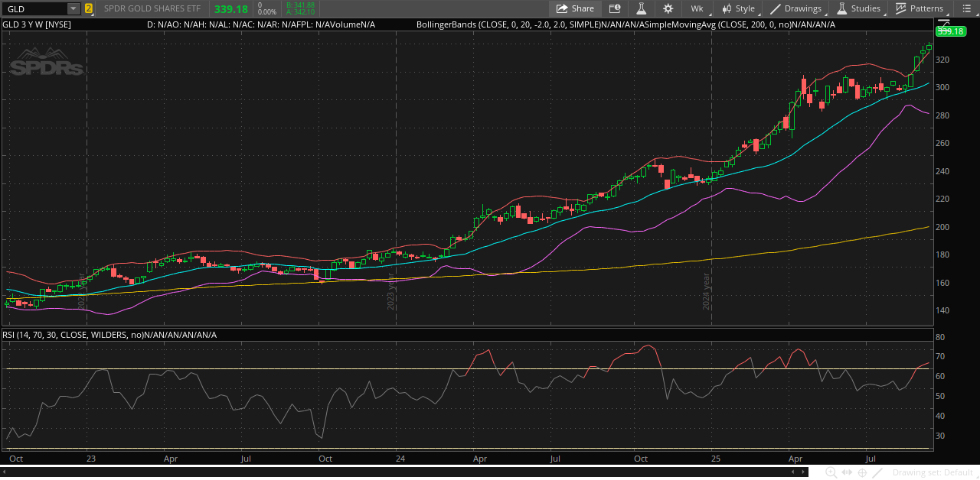This screenshot has width=980, height=480.
Task: Click the zoom magnifier icon at bottom
Action: tap(831, 472)
